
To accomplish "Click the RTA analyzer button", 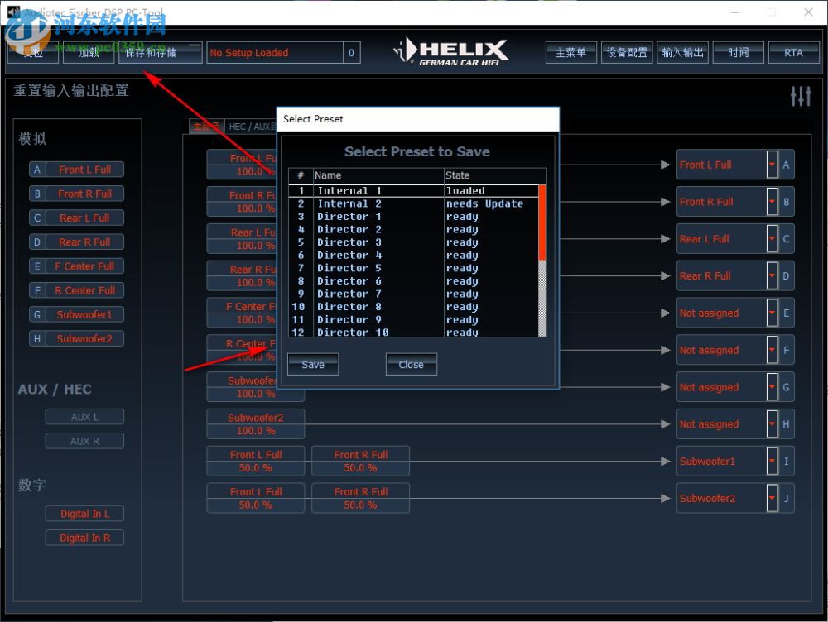I will (793, 51).
